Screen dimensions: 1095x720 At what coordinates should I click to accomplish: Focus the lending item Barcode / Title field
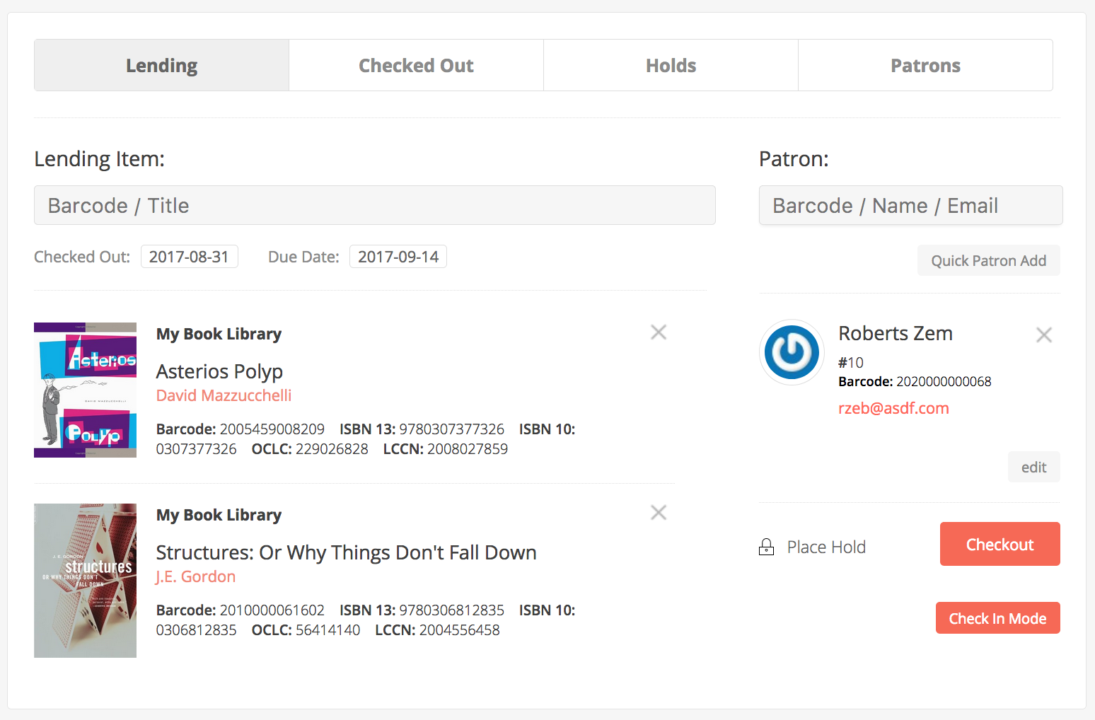375,206
